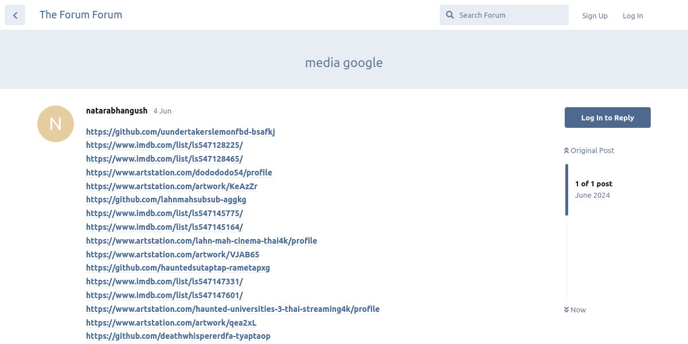Open artstation artwork qea2xL link

(x=171, y=323)
